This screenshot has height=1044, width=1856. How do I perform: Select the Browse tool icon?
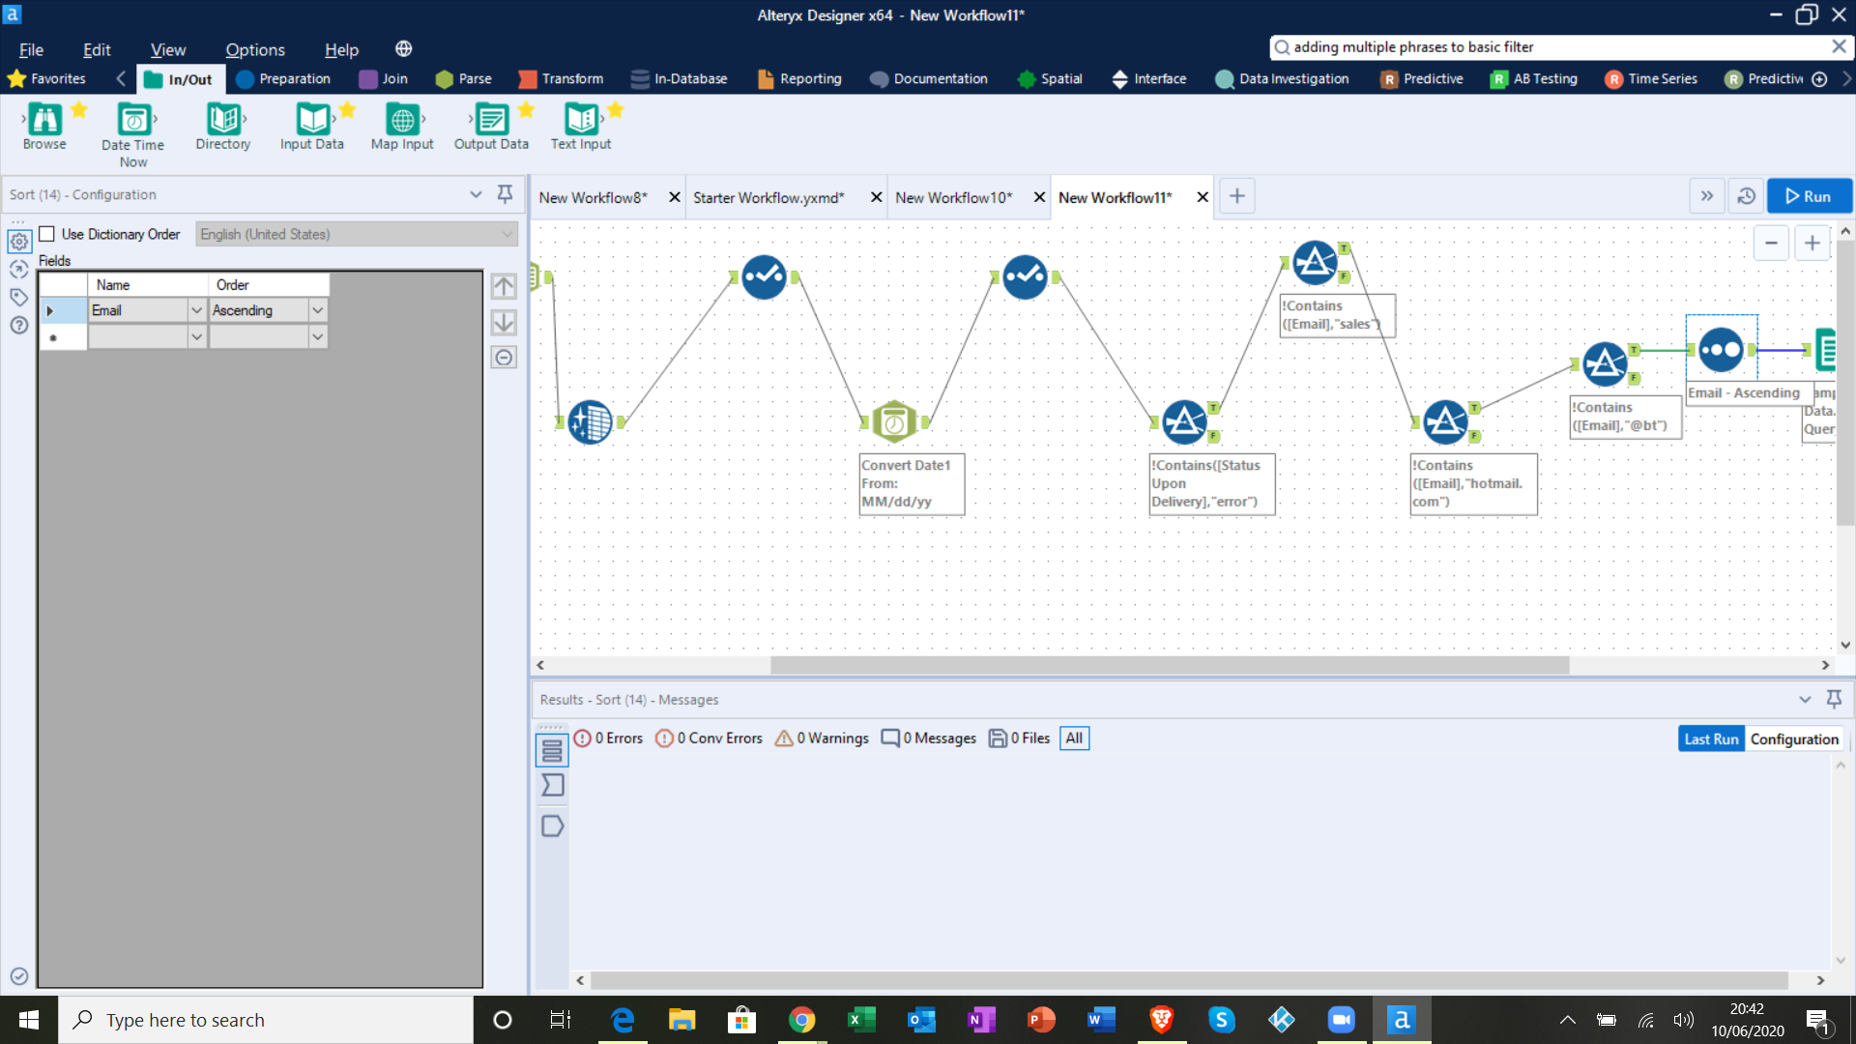(x=44, y=120)
